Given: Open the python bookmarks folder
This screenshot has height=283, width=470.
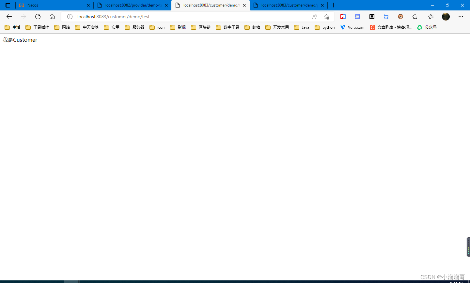Looking at the screenshot, I should coord(325,27).
